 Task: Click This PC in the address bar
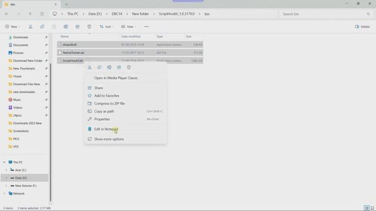[x=73, y=14]
